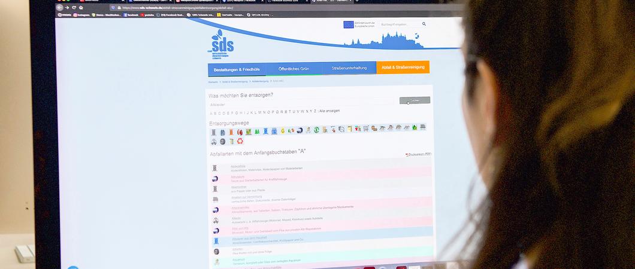Open the Druckversion (PDF) link

tap(419, 154)
